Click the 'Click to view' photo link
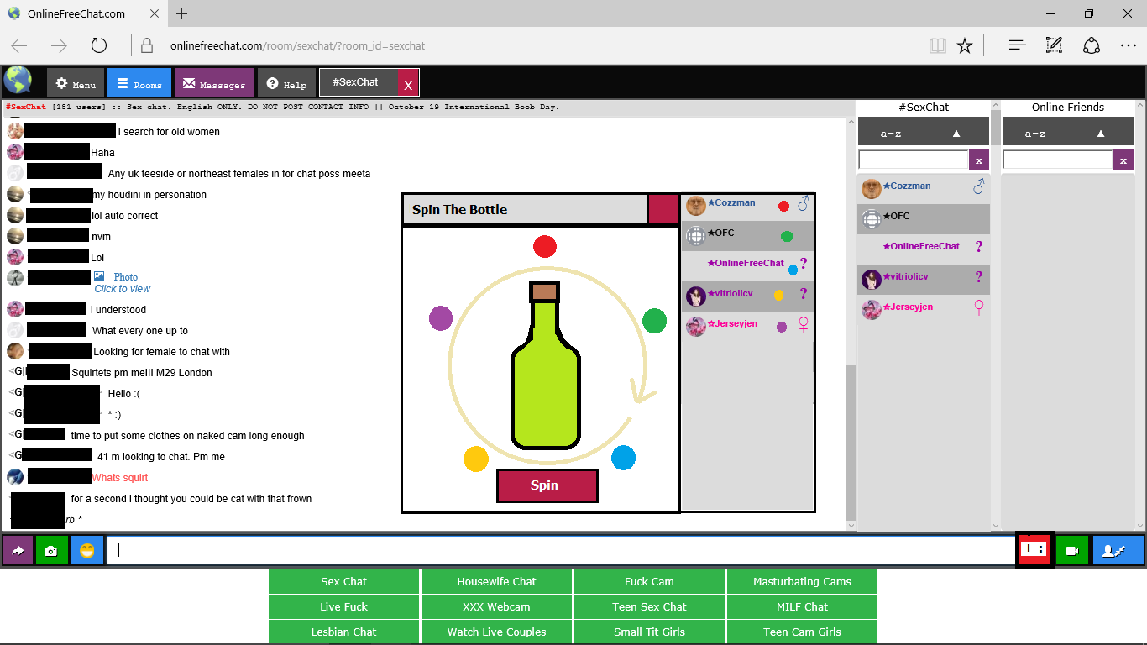1147x645 pixels. 123,289
